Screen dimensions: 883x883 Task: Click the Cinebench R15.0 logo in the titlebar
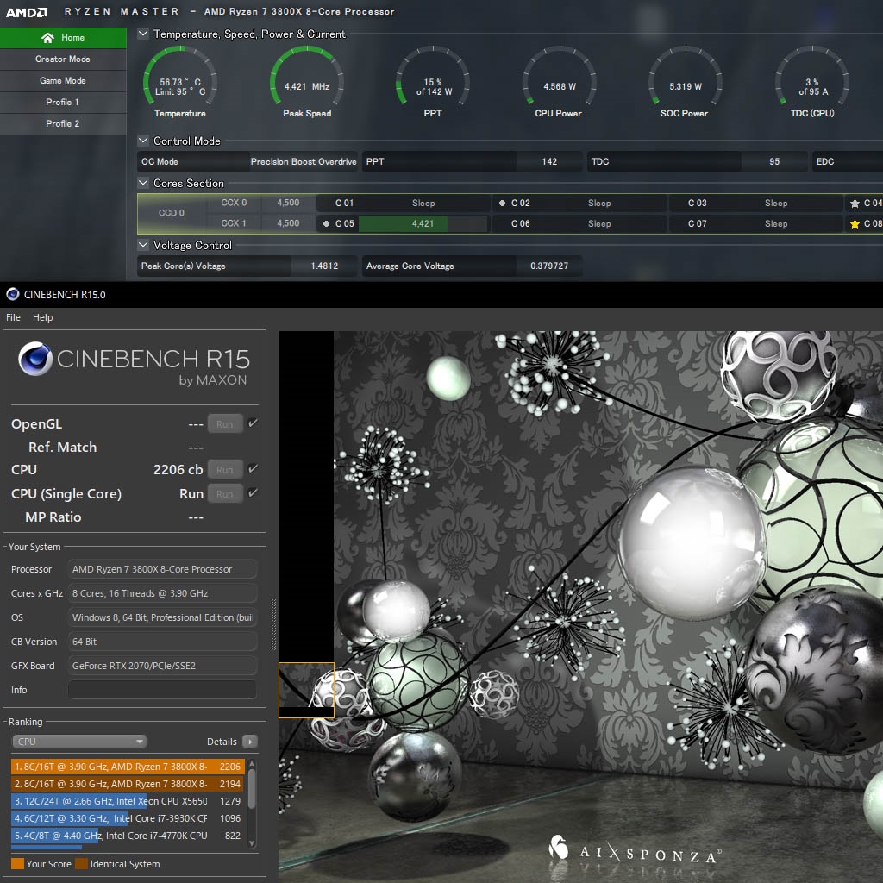(11, 295)
